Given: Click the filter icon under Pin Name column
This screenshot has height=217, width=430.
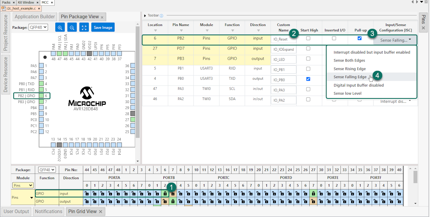Looking at the screenshot, I should point(181,30).
